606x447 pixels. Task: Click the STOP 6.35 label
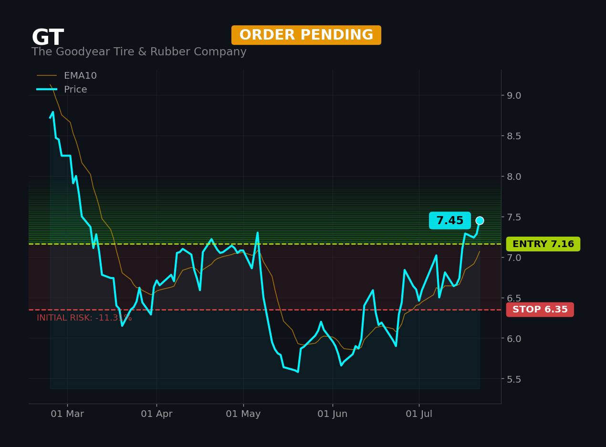coord(540,310)
